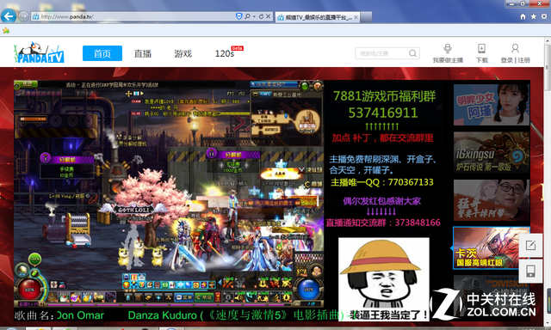Select the 首页 navigation tab
Screen dimensions: 551x330
point(102,53)
